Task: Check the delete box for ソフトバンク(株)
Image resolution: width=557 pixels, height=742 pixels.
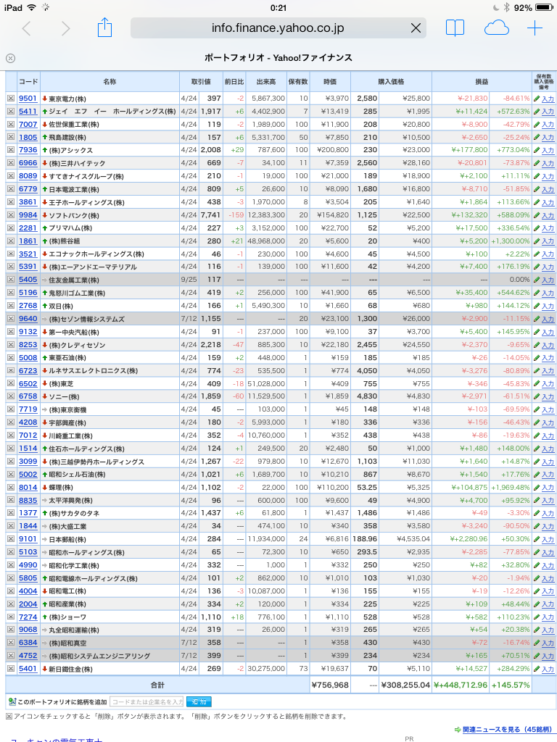Action: point(10,215)
